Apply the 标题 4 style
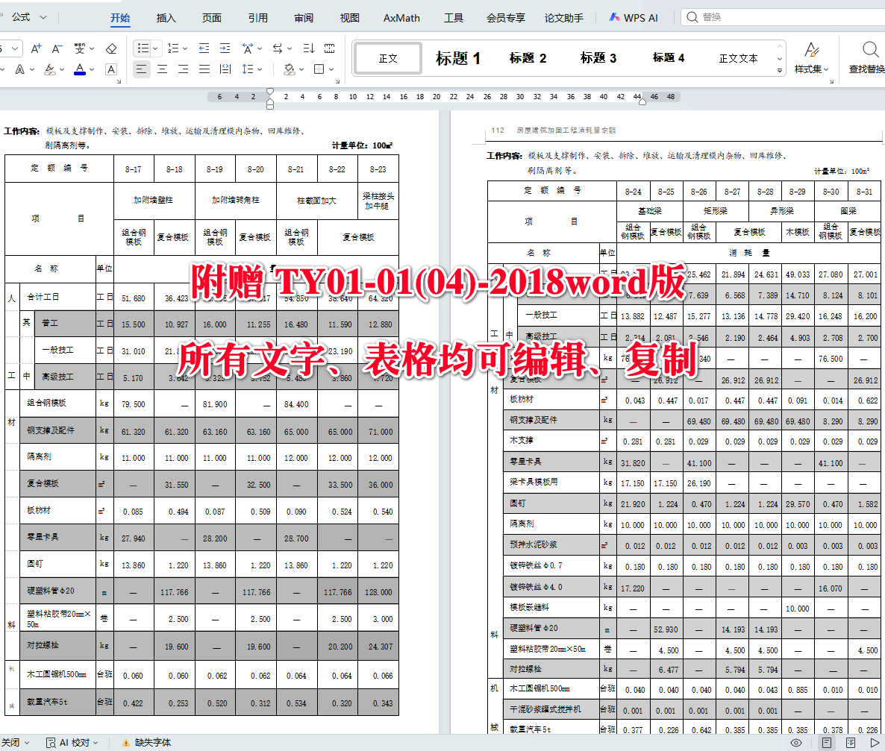The image size is (885, 751). pos(669,57)
